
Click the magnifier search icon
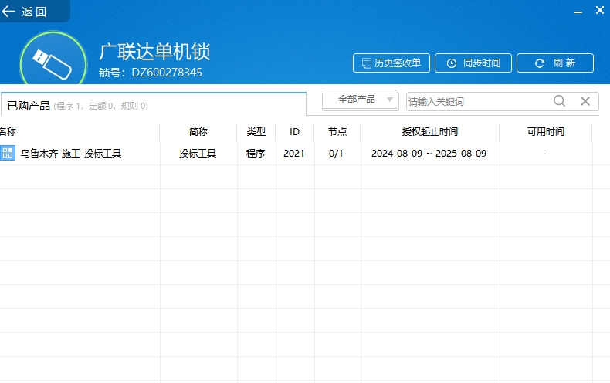point(560,101)
